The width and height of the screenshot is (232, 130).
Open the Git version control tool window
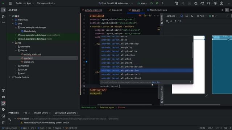click(3, 122)
